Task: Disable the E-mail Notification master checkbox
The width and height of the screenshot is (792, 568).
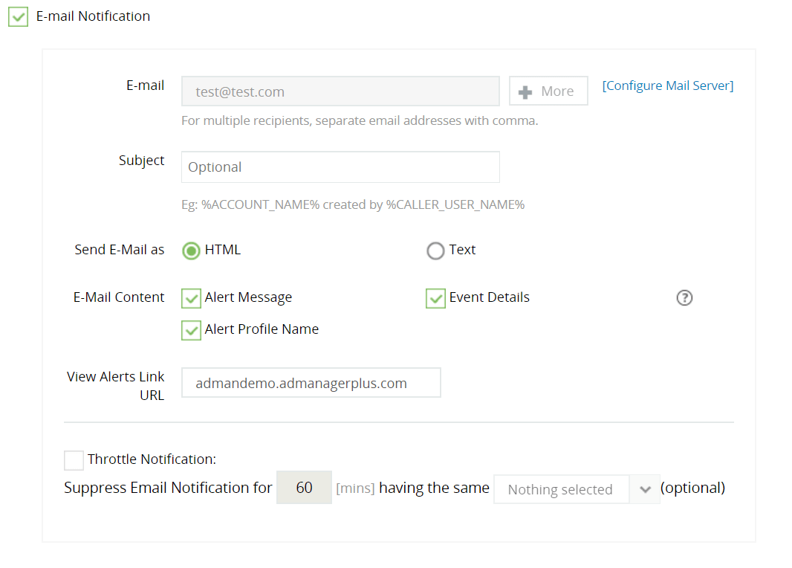Action: pos(18,16)
